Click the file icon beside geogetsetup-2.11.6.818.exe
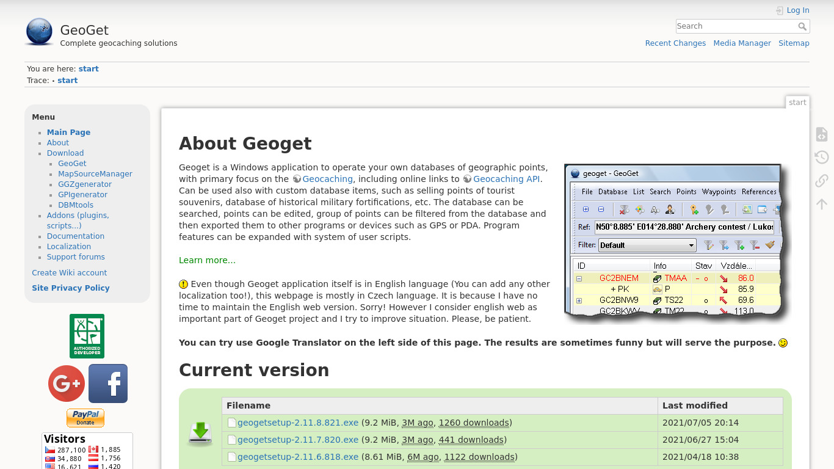834x469 pixels. [232, 457]
